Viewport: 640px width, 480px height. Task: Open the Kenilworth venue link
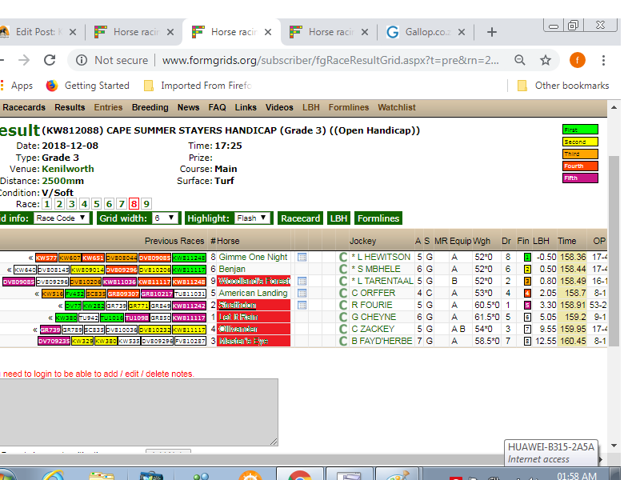68,169
